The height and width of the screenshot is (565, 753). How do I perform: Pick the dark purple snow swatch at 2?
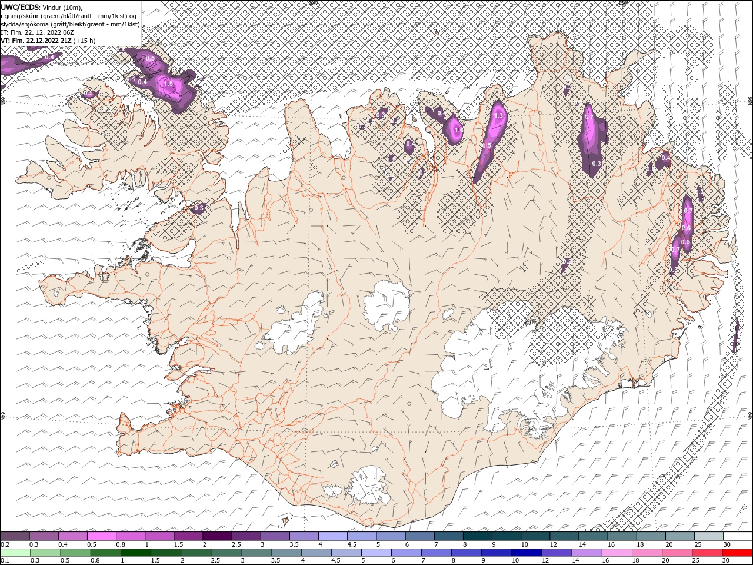pyautogui.click(x=216, y=536)
